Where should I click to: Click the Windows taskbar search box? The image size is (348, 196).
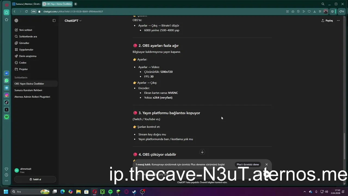(x=30, y=192)
